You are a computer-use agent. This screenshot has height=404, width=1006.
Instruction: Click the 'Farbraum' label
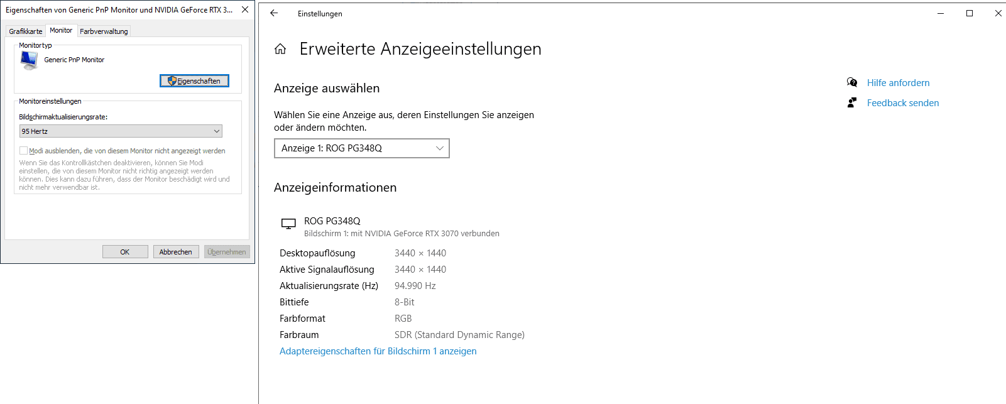[x=299, y=335]
